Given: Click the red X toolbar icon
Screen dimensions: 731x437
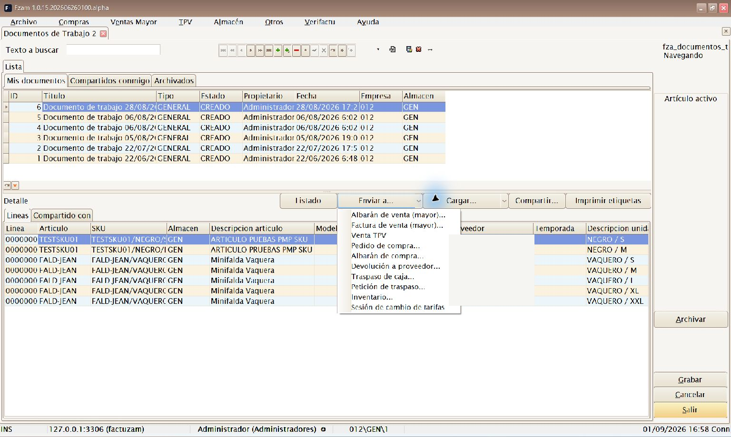Looking at the screenshot, I should tap(419, 49).
